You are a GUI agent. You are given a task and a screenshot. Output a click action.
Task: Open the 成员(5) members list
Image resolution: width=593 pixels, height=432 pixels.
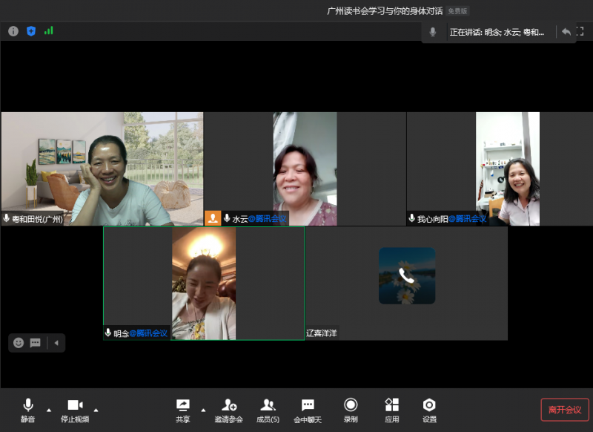click(x=268, y=410)
